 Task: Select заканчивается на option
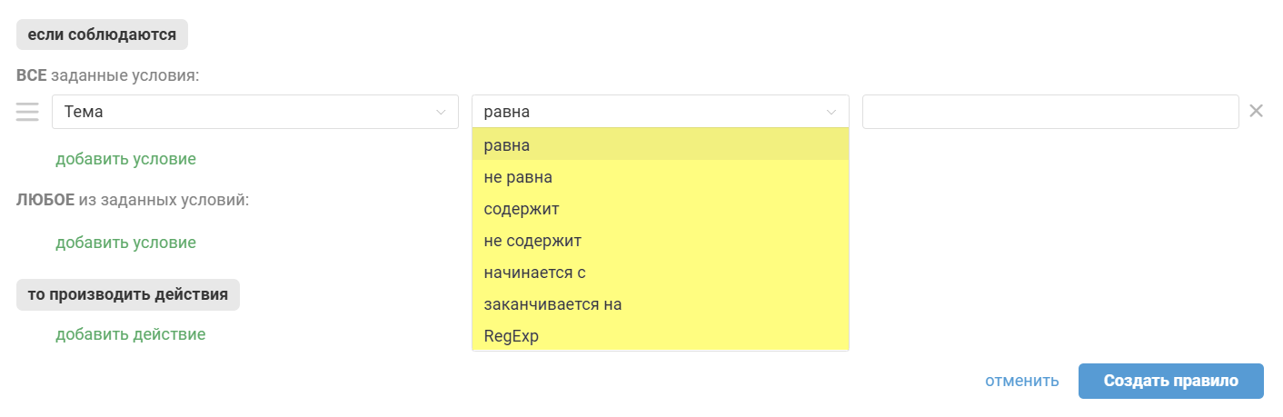point(660,304)
